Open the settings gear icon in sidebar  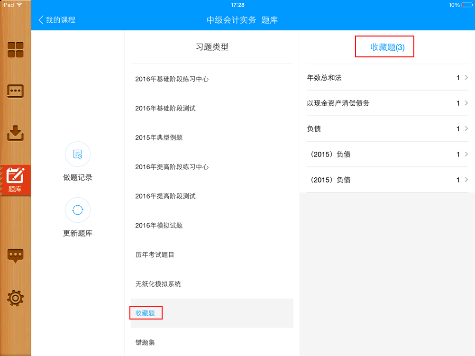pyautogui.click(x=16, y=298)
